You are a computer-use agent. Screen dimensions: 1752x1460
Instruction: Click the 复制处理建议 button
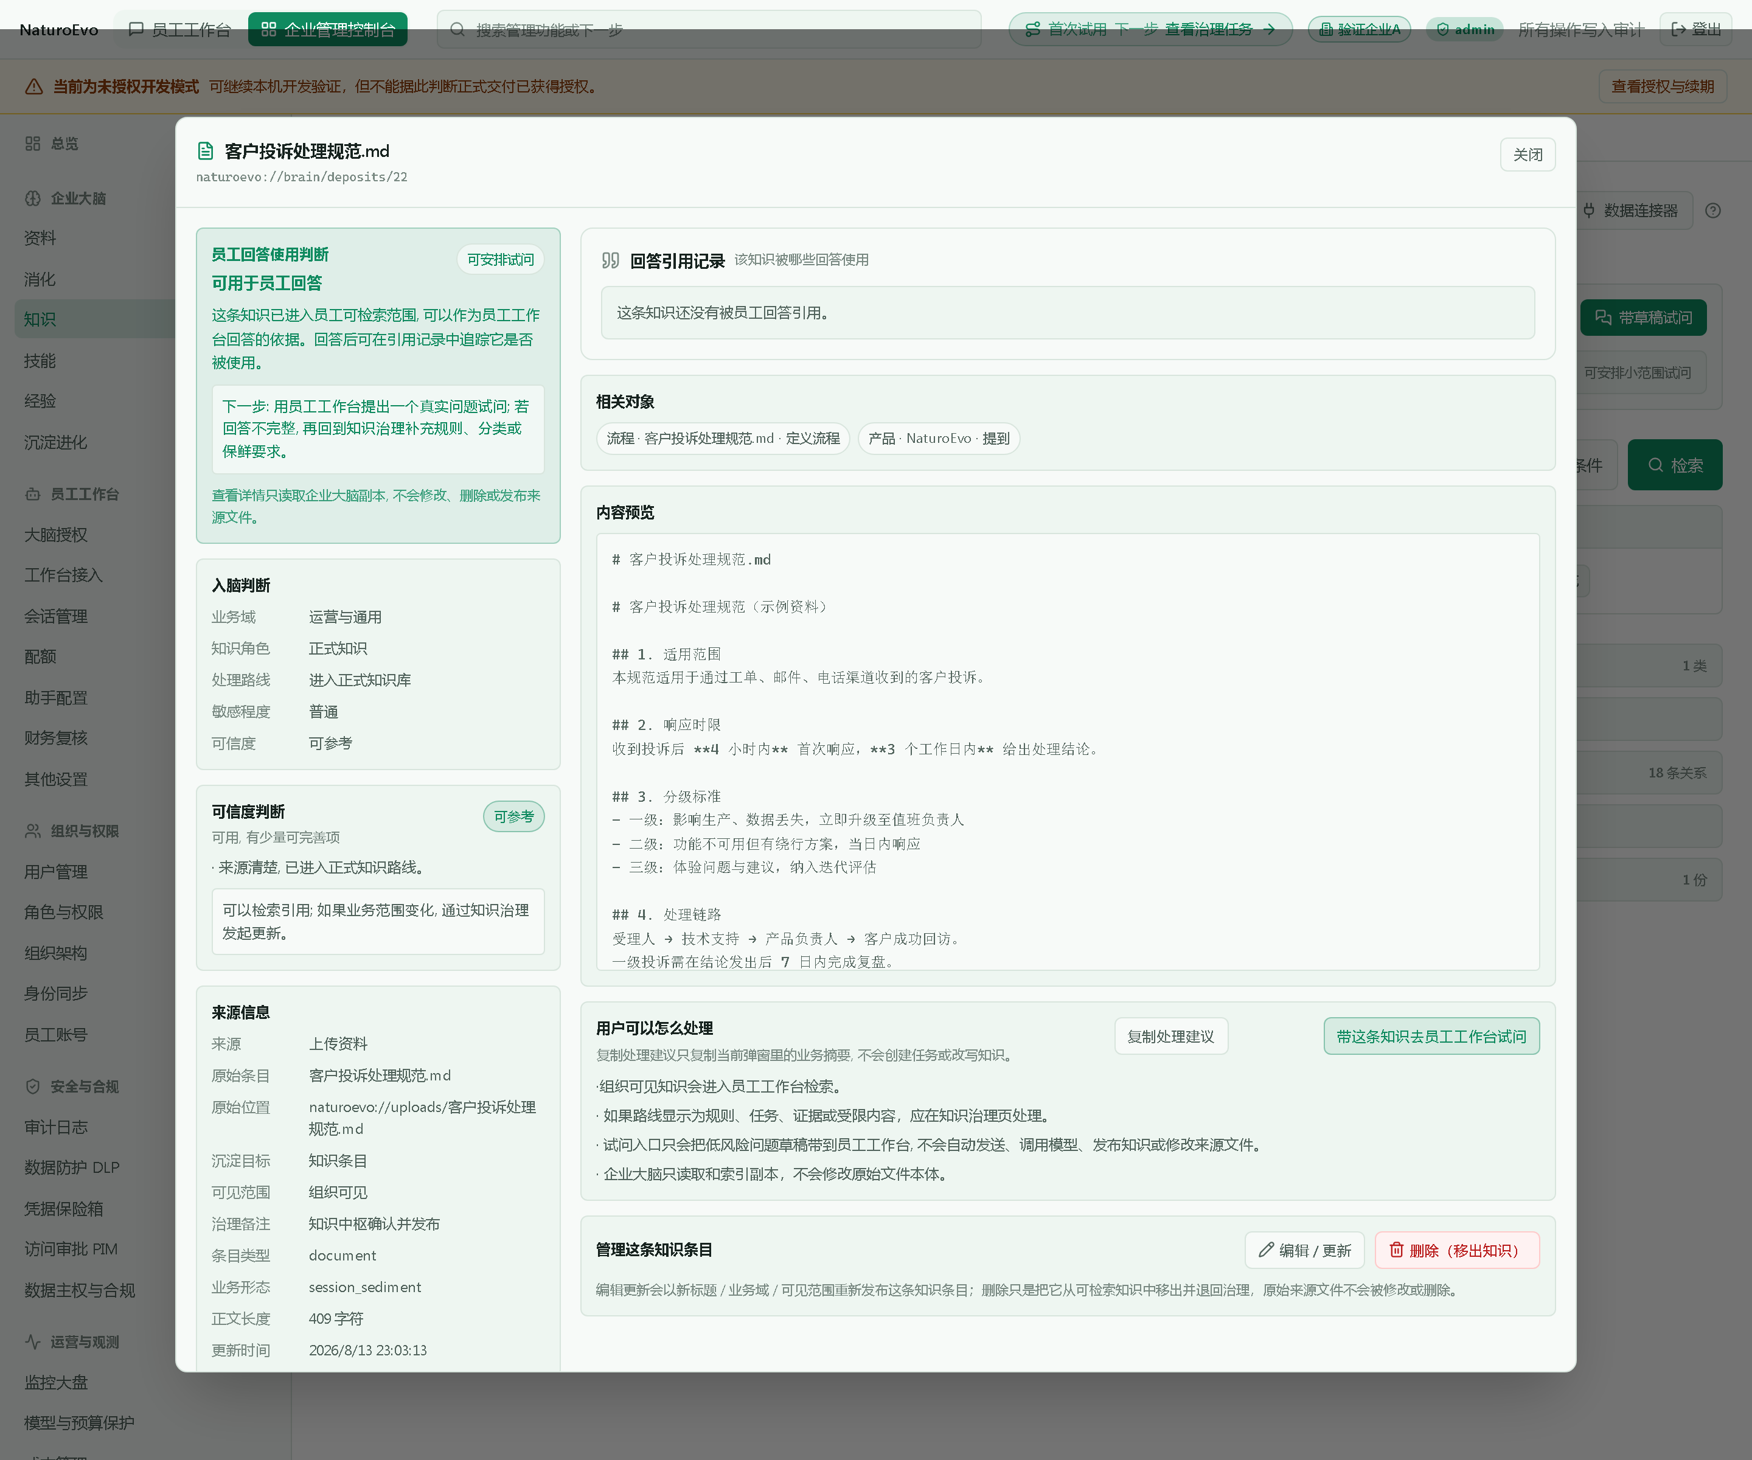click(x=1170, y=1036)
